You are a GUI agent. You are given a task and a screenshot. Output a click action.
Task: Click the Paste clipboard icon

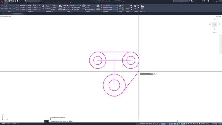[135, 7]
